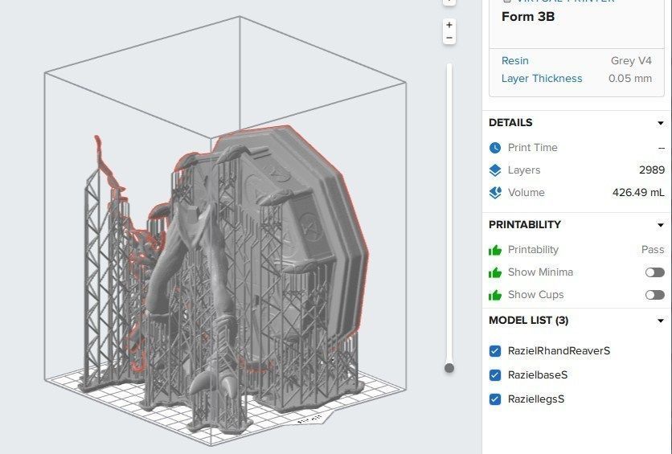The image size is (672, 454).
Task: Click the layer slicer slider handle
Action: 449,368
